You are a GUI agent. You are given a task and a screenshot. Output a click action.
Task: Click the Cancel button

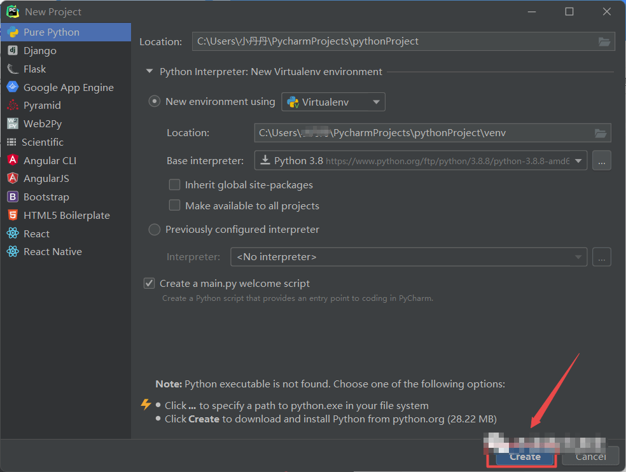(590, 456)
